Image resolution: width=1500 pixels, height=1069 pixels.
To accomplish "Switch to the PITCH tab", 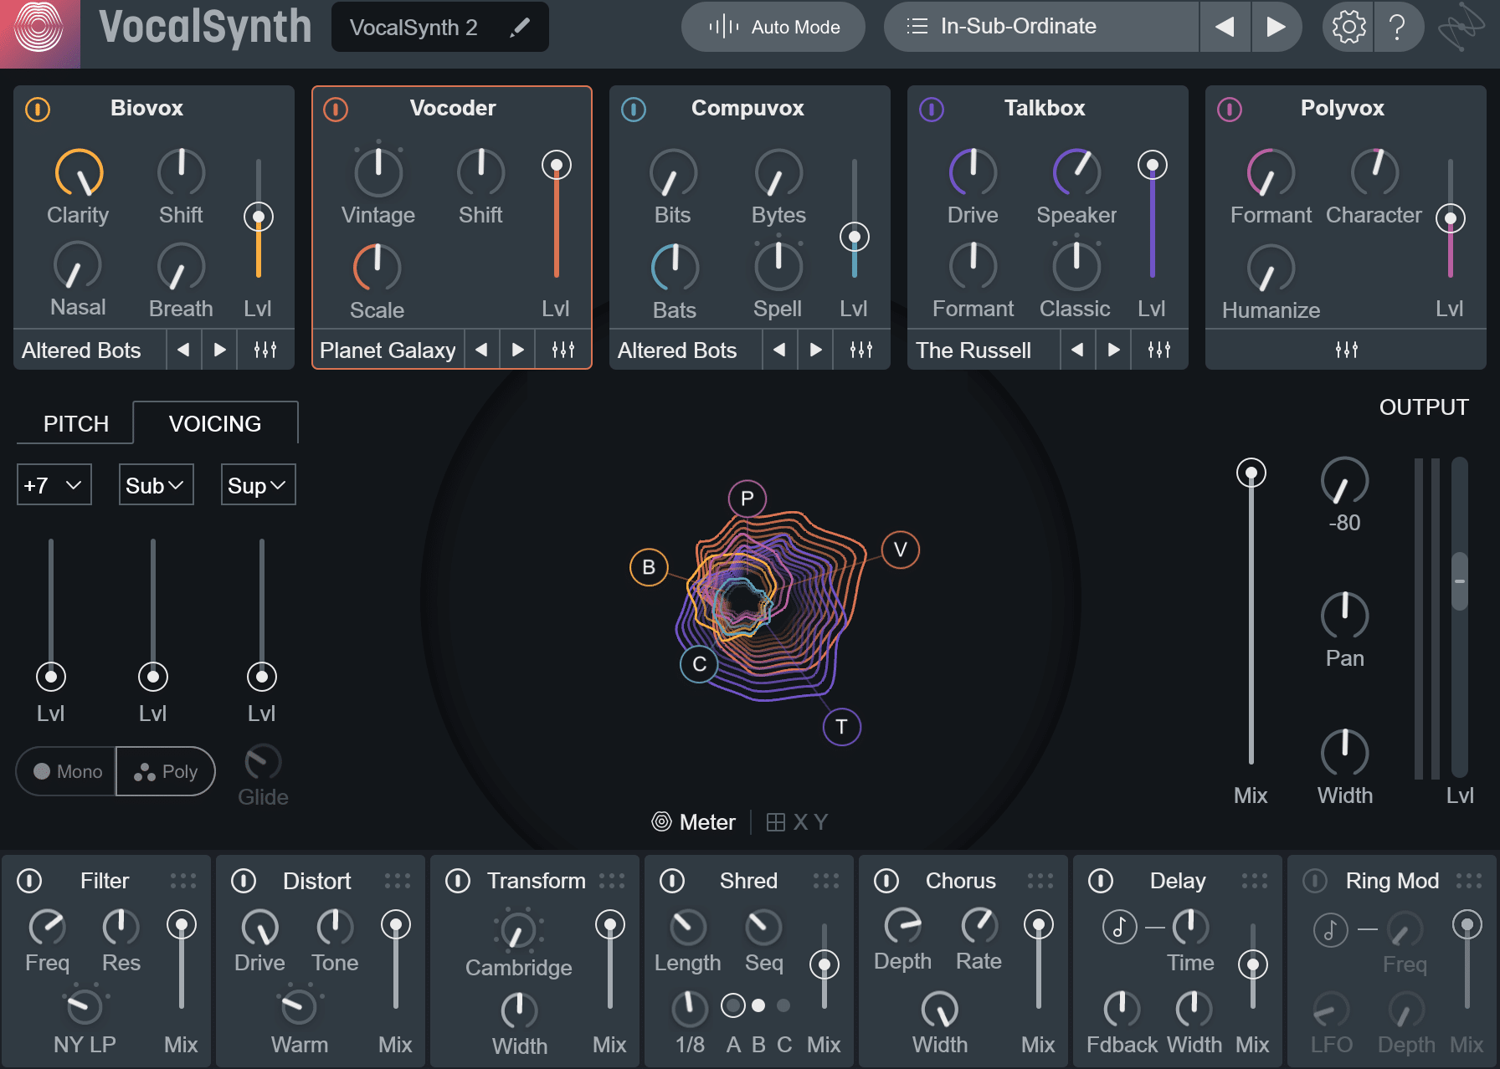I will click(x=74, y=423).
